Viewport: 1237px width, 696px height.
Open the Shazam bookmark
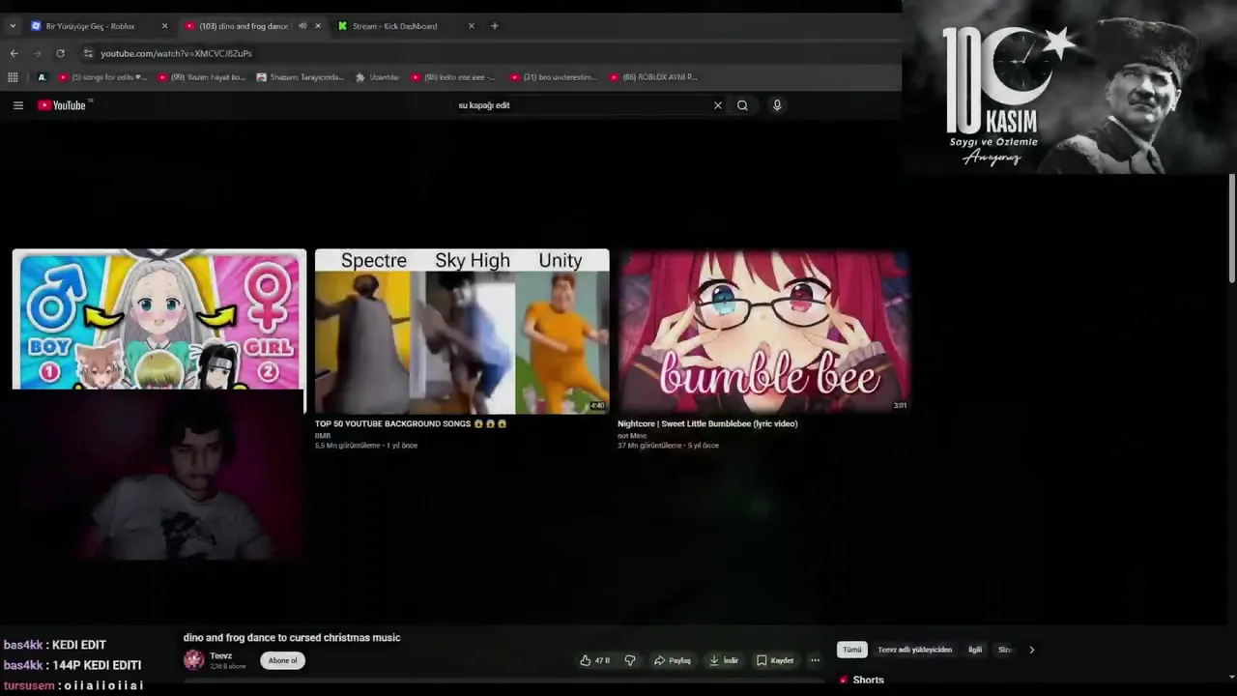click(301, 77)
